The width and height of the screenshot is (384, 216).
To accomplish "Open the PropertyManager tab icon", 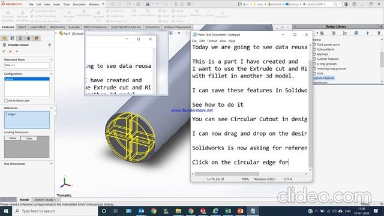I will pos(13,38).
